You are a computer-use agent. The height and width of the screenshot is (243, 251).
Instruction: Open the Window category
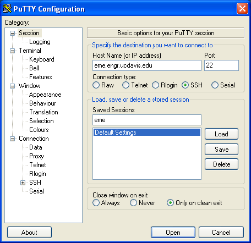point(30,86)
